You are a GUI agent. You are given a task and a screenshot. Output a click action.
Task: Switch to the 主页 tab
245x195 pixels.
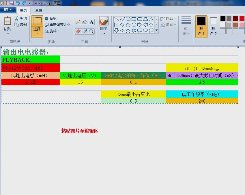pyautogui.click(x=23, y=10)
